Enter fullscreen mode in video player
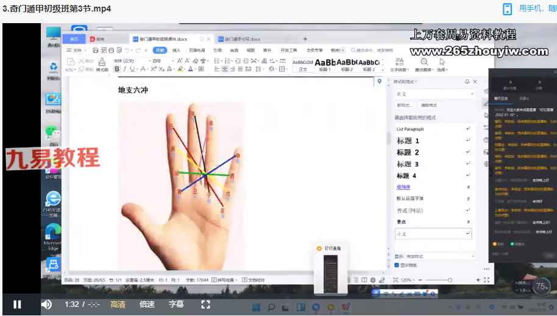Screen dimensions: 557x316 pyautogui.click(x=205, y=304)
